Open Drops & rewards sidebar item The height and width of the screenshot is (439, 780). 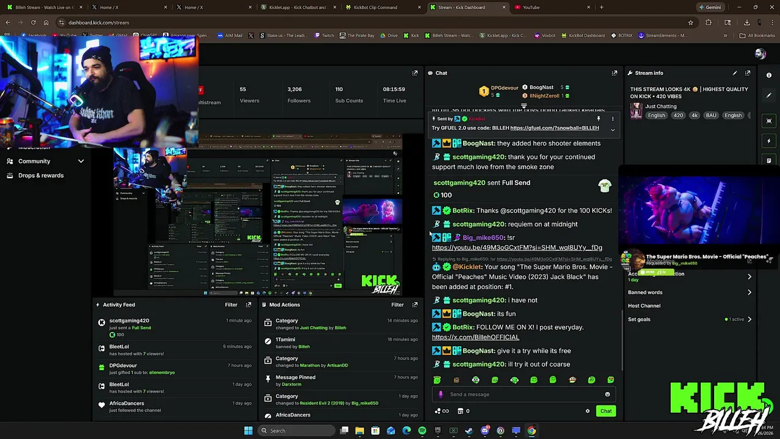(x=40, y=176)
